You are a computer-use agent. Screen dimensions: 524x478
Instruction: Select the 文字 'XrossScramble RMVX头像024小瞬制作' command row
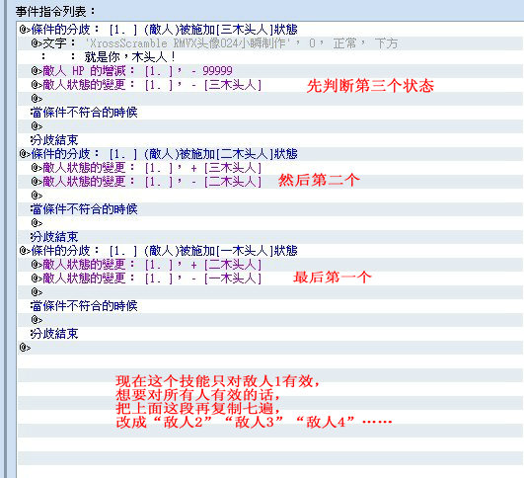click(214, 43)
